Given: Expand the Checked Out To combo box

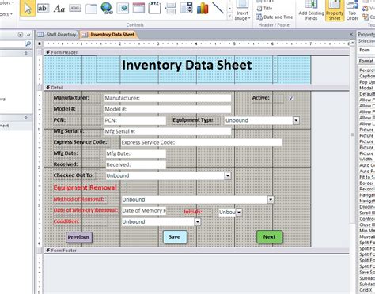Looking at the screenshot, I should coord(228,175).
